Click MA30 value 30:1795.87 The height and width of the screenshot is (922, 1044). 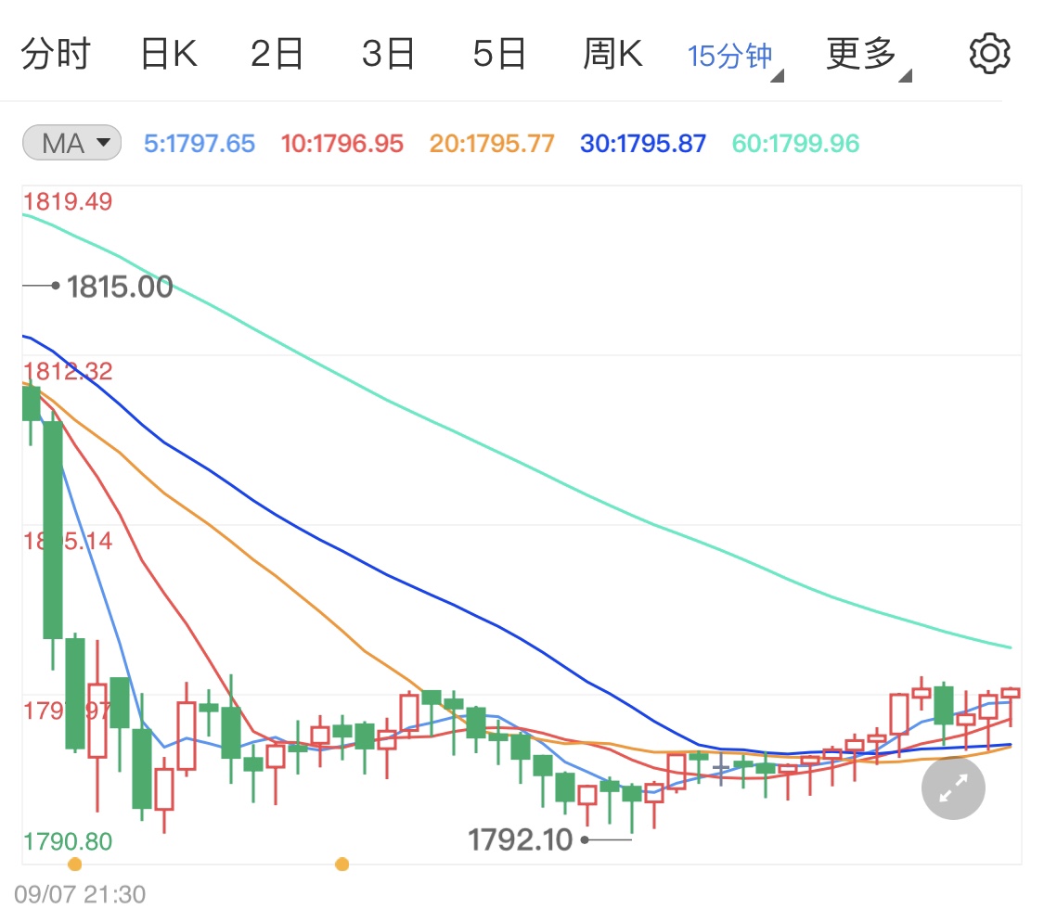click(x=643, y=143)
